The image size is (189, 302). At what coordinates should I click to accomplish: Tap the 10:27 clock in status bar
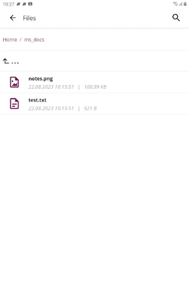tap(8, 4)
